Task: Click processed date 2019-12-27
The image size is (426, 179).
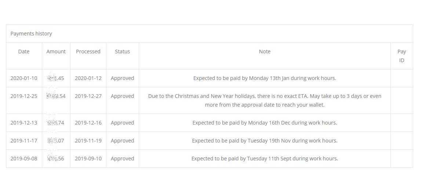Action: (88, 96)
